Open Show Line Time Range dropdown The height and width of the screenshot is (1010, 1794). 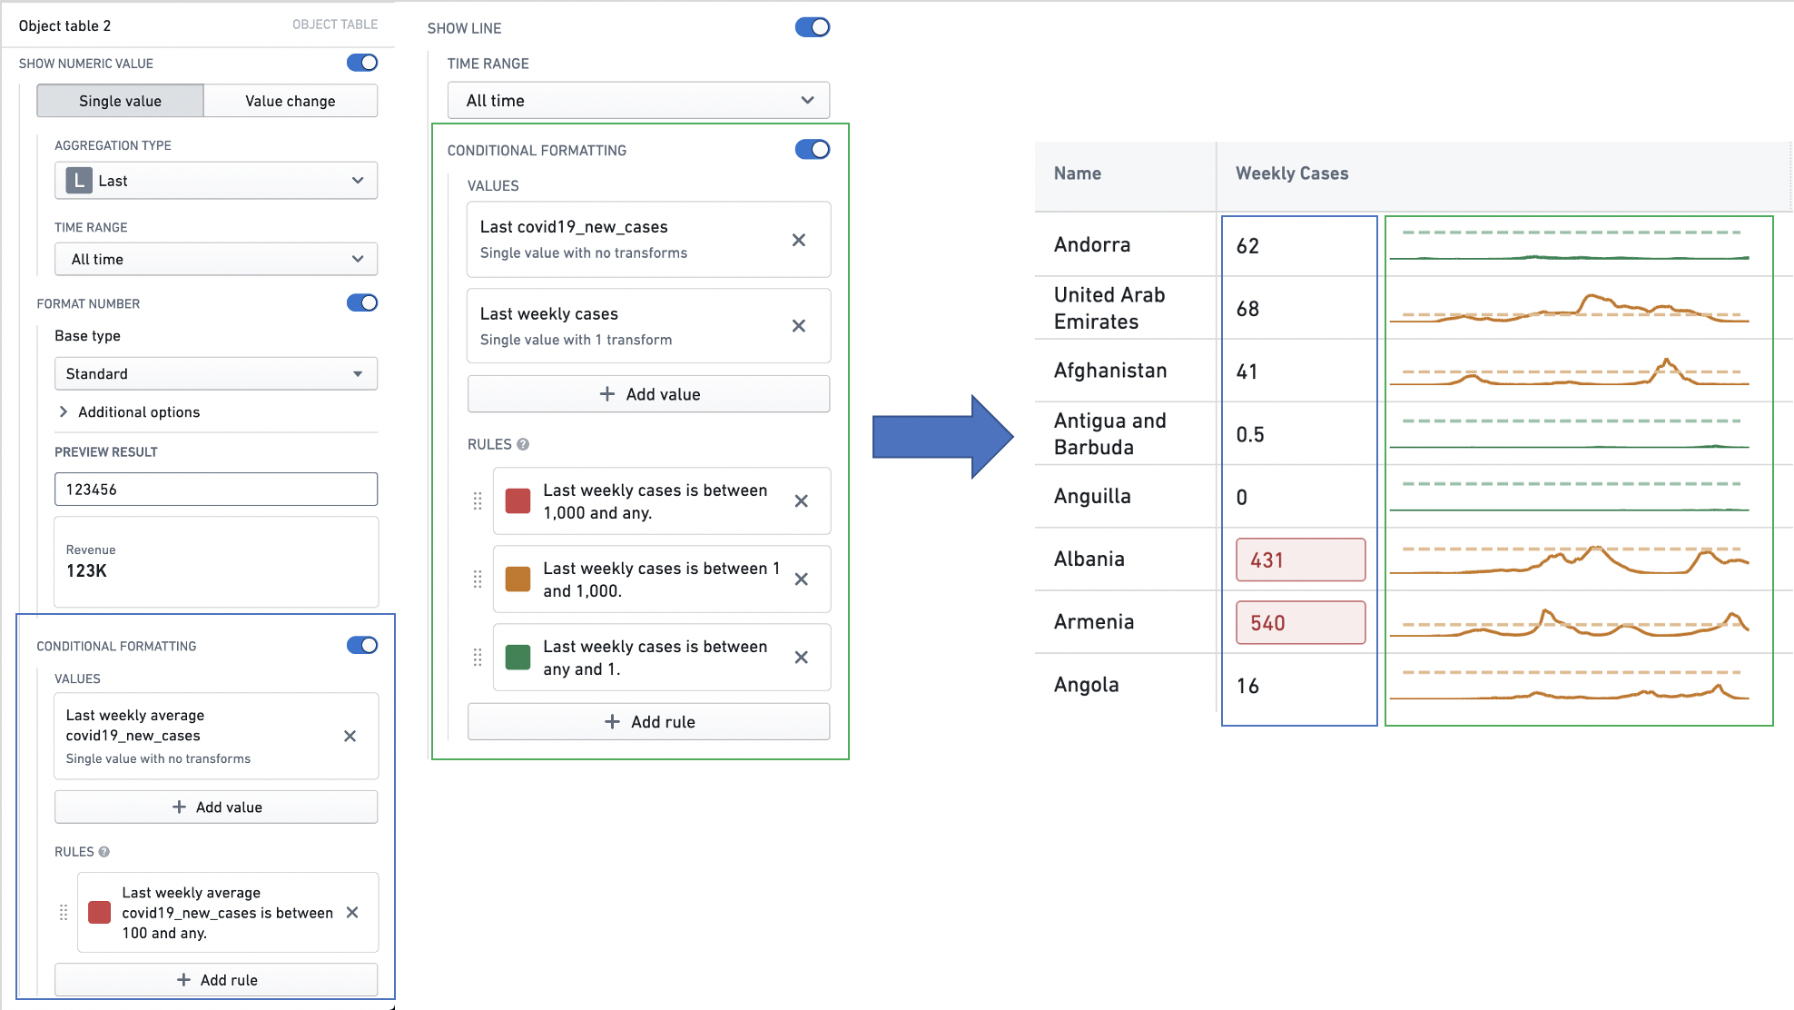638,101
